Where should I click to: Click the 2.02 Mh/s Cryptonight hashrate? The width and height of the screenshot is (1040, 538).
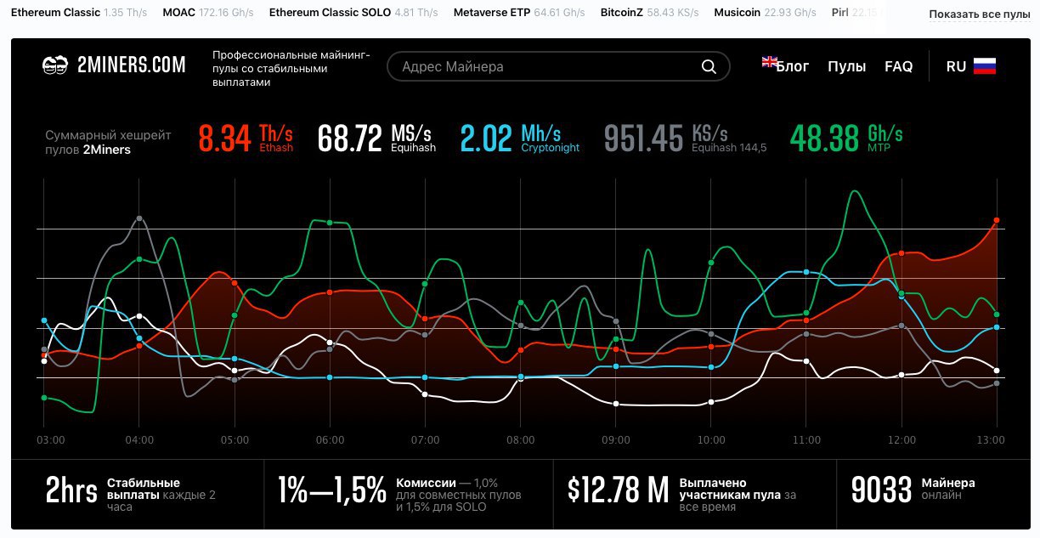[520, 138]
